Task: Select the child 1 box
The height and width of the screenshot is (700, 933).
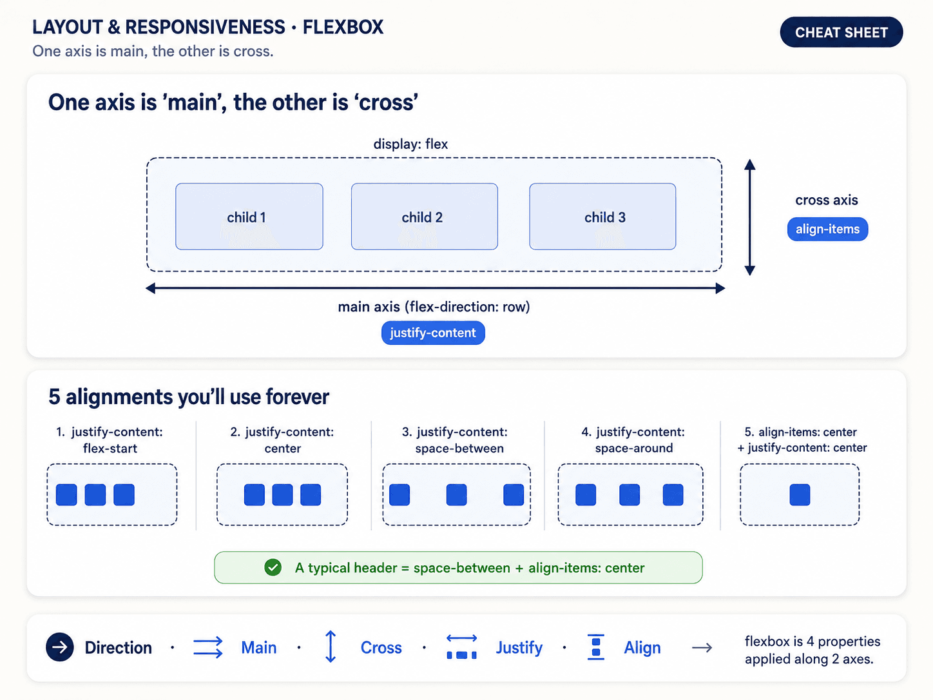Action: [249, 217]
